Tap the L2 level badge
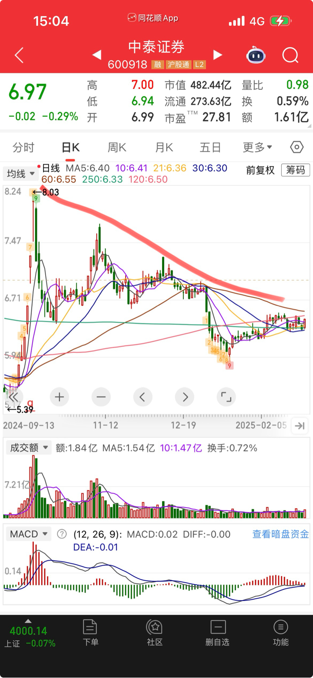Viewport: 313px width, 678px height. pos(199,65)
